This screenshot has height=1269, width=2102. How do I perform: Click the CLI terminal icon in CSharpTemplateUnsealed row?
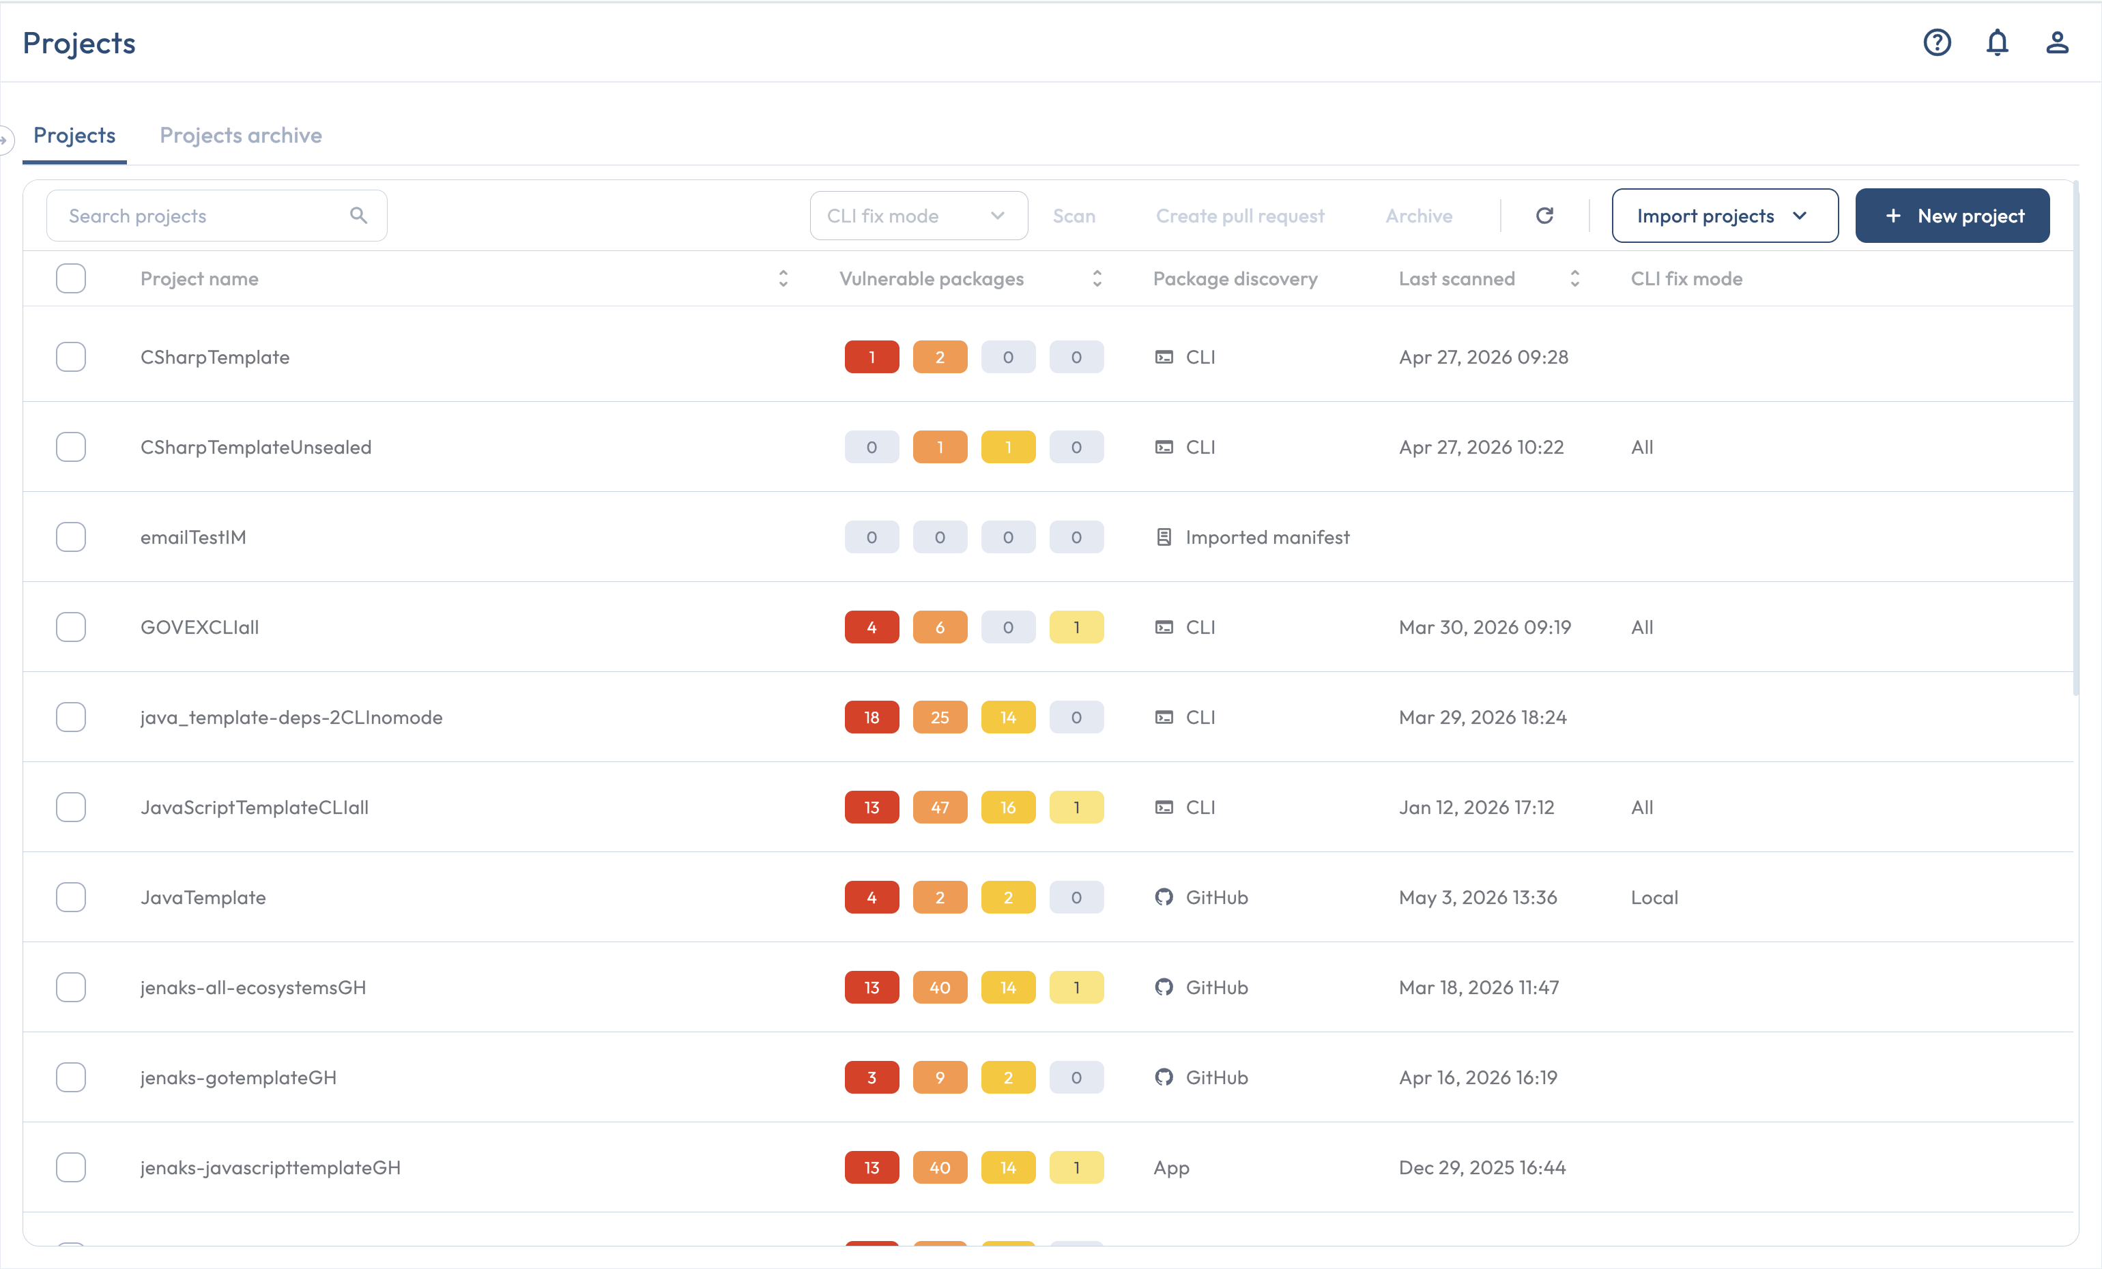coord(1164,447)
